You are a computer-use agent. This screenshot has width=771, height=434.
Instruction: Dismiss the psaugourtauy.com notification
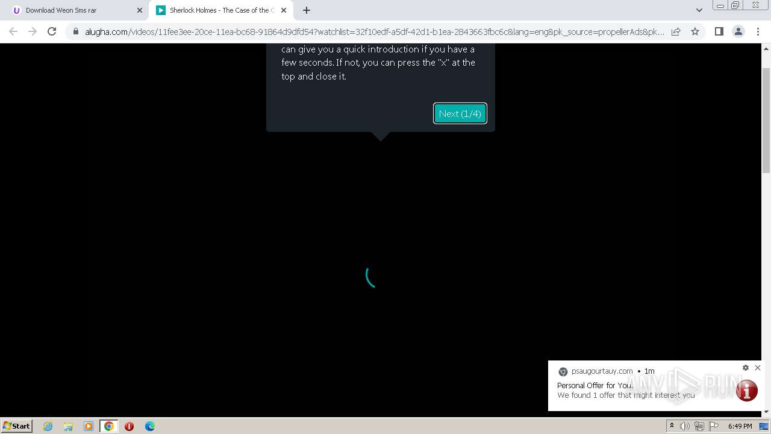click(758, 368)
